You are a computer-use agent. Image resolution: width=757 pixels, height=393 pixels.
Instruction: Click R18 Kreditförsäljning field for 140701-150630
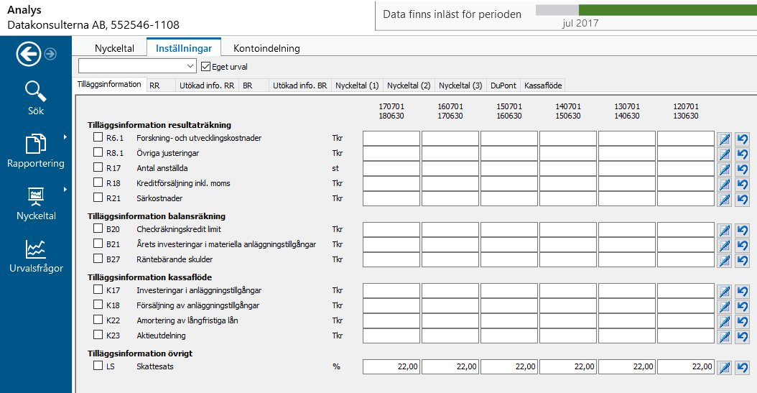pyautogui.click(x=568, y=184)
